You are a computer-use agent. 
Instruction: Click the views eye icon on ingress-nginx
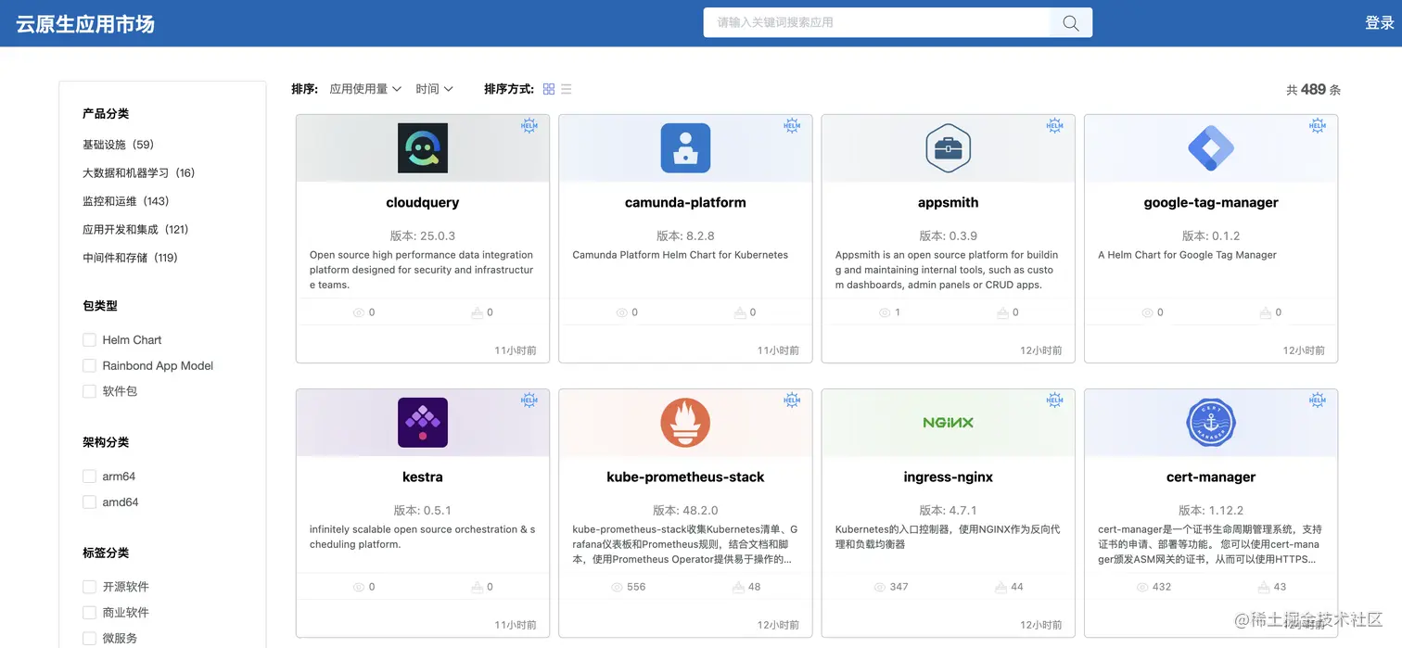pos(880,587)
